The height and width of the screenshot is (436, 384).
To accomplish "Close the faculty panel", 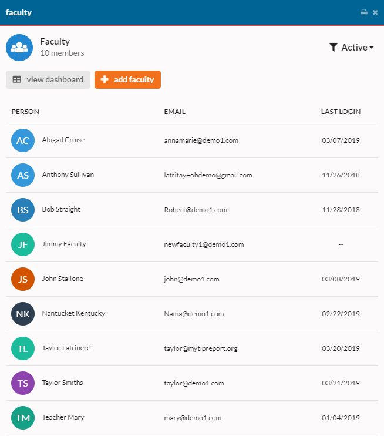I will (x=375, y=12).
